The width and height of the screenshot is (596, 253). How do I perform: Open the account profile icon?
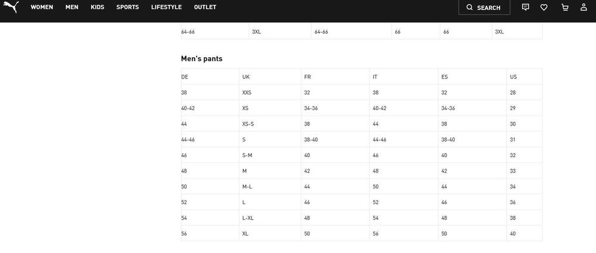coord(583,7)
